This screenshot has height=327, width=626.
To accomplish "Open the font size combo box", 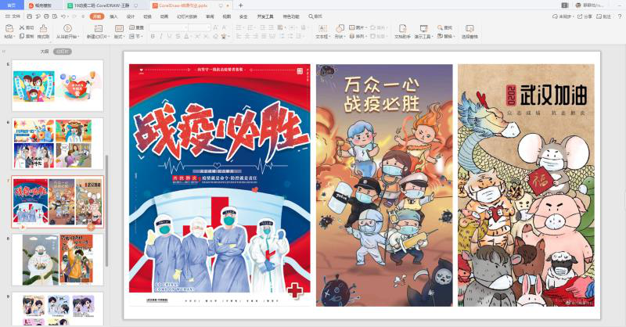I will pos(200,27).
